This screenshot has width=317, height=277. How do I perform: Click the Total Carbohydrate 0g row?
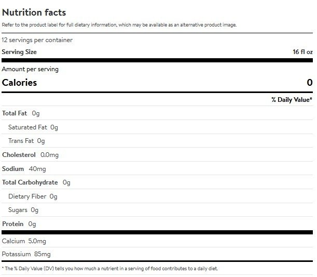(157, 182)
